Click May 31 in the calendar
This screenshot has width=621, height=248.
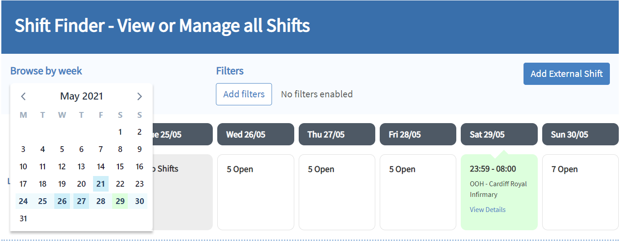[x=23, y=219]
